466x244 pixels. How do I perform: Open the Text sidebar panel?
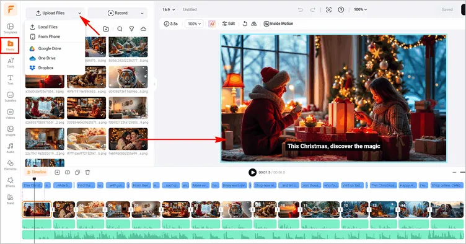tap(11, 79)
